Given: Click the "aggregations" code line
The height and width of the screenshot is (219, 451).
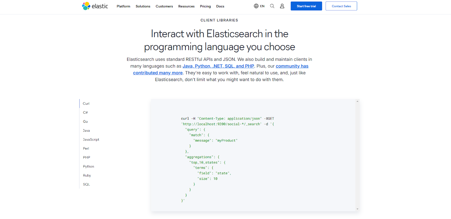Looking at the screenshot, I should 202,157.
